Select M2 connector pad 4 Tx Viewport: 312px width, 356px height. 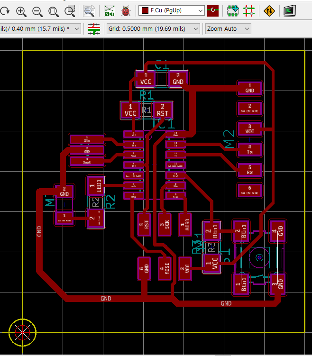pyautogui.click(x=249, y=149)
